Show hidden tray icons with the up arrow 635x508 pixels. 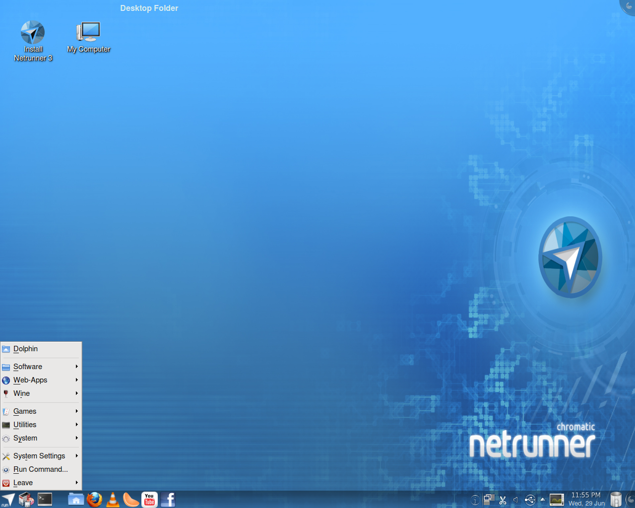point(542,499)
